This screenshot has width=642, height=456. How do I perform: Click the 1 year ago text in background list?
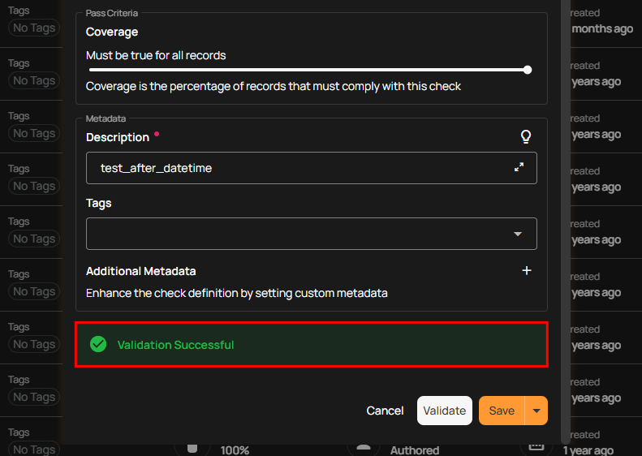click(588, 450)
